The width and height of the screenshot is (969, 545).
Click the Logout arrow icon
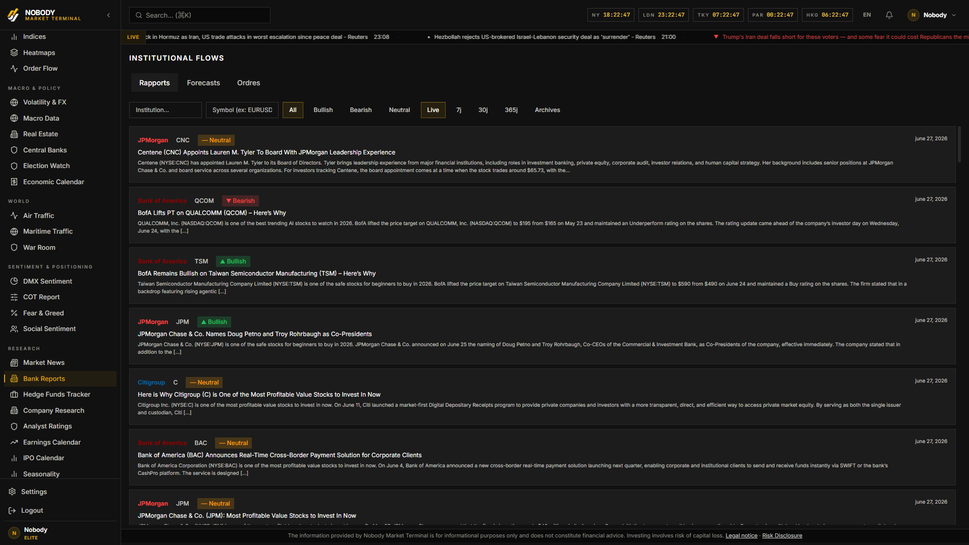[x=12, y=511]
